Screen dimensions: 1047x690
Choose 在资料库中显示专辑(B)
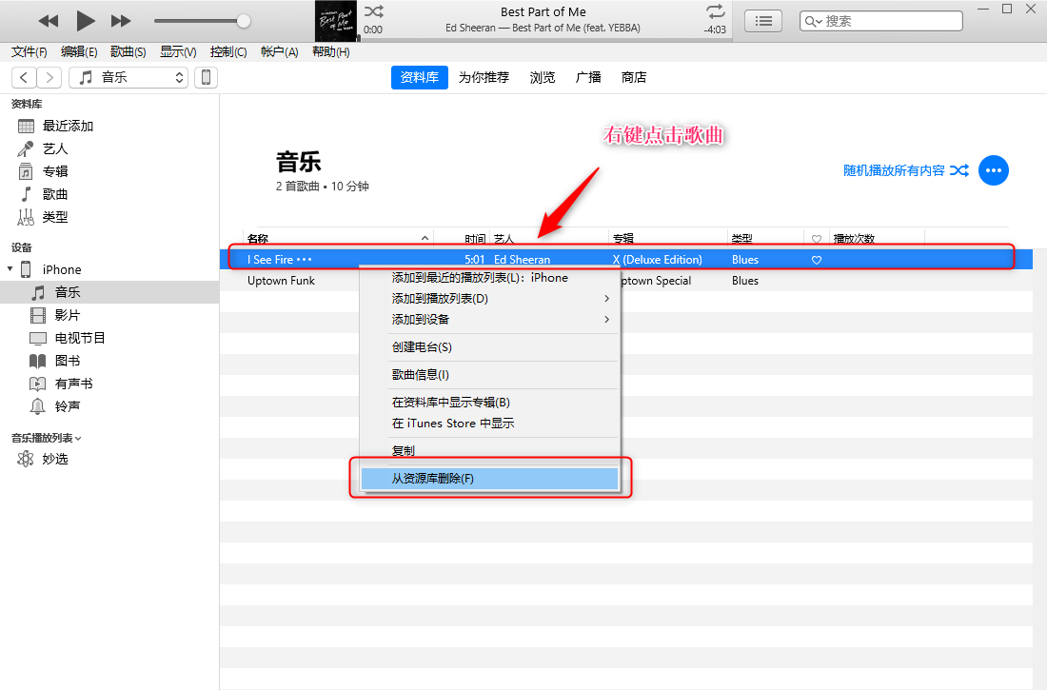489,403
